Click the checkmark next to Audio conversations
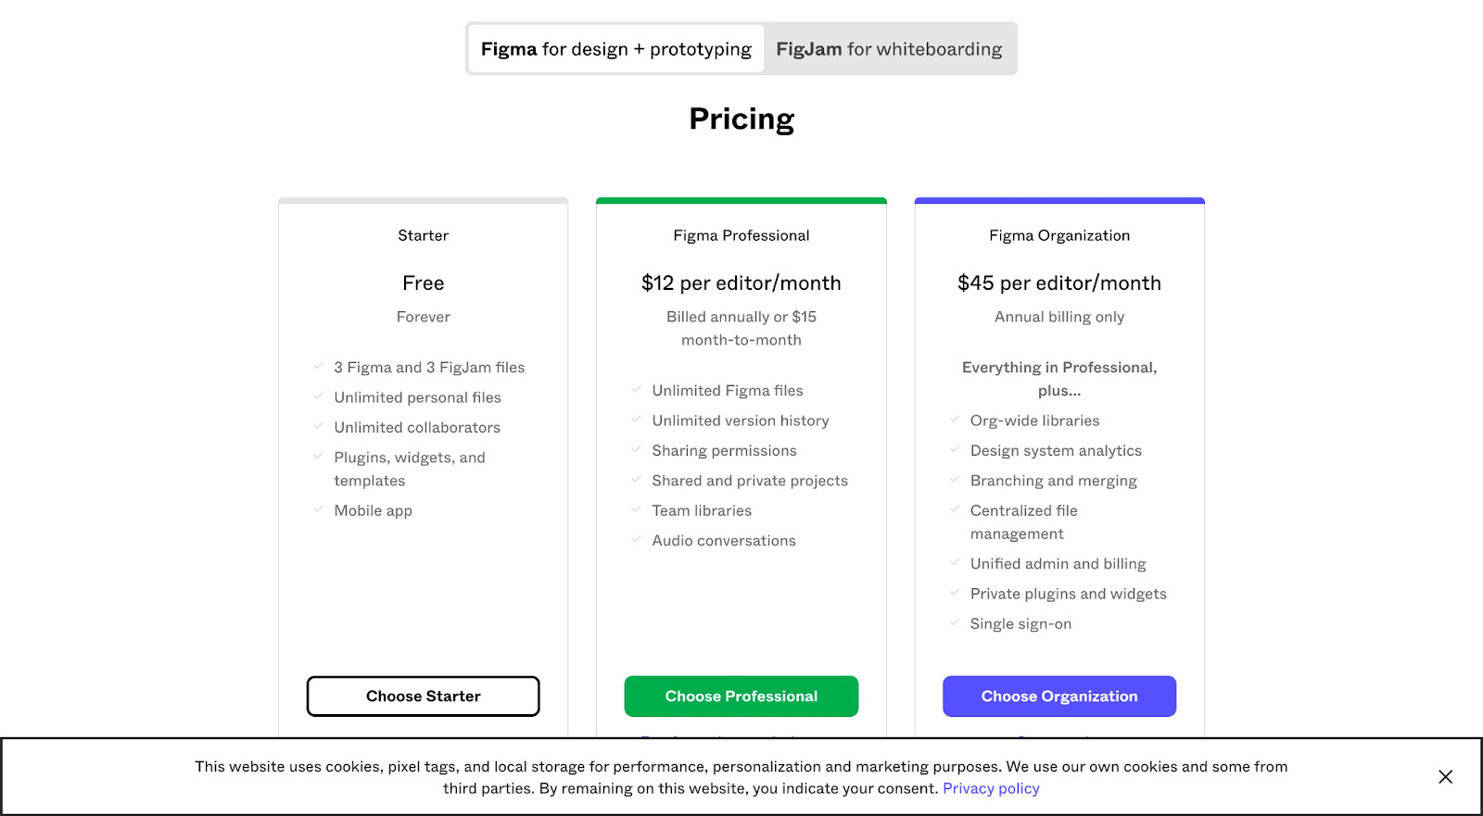This screenshot has width=1483, height=816. tap(636, 540)
